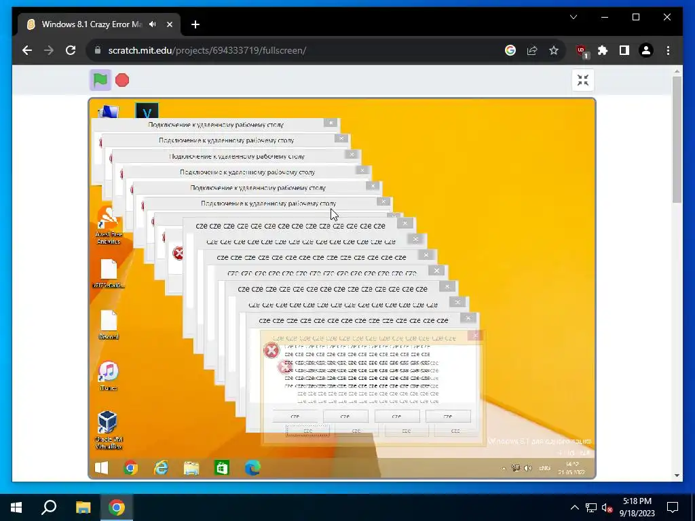The image size is (695, 521).
Task: Click the muted volume tray icon
Action: coord(607,507)
